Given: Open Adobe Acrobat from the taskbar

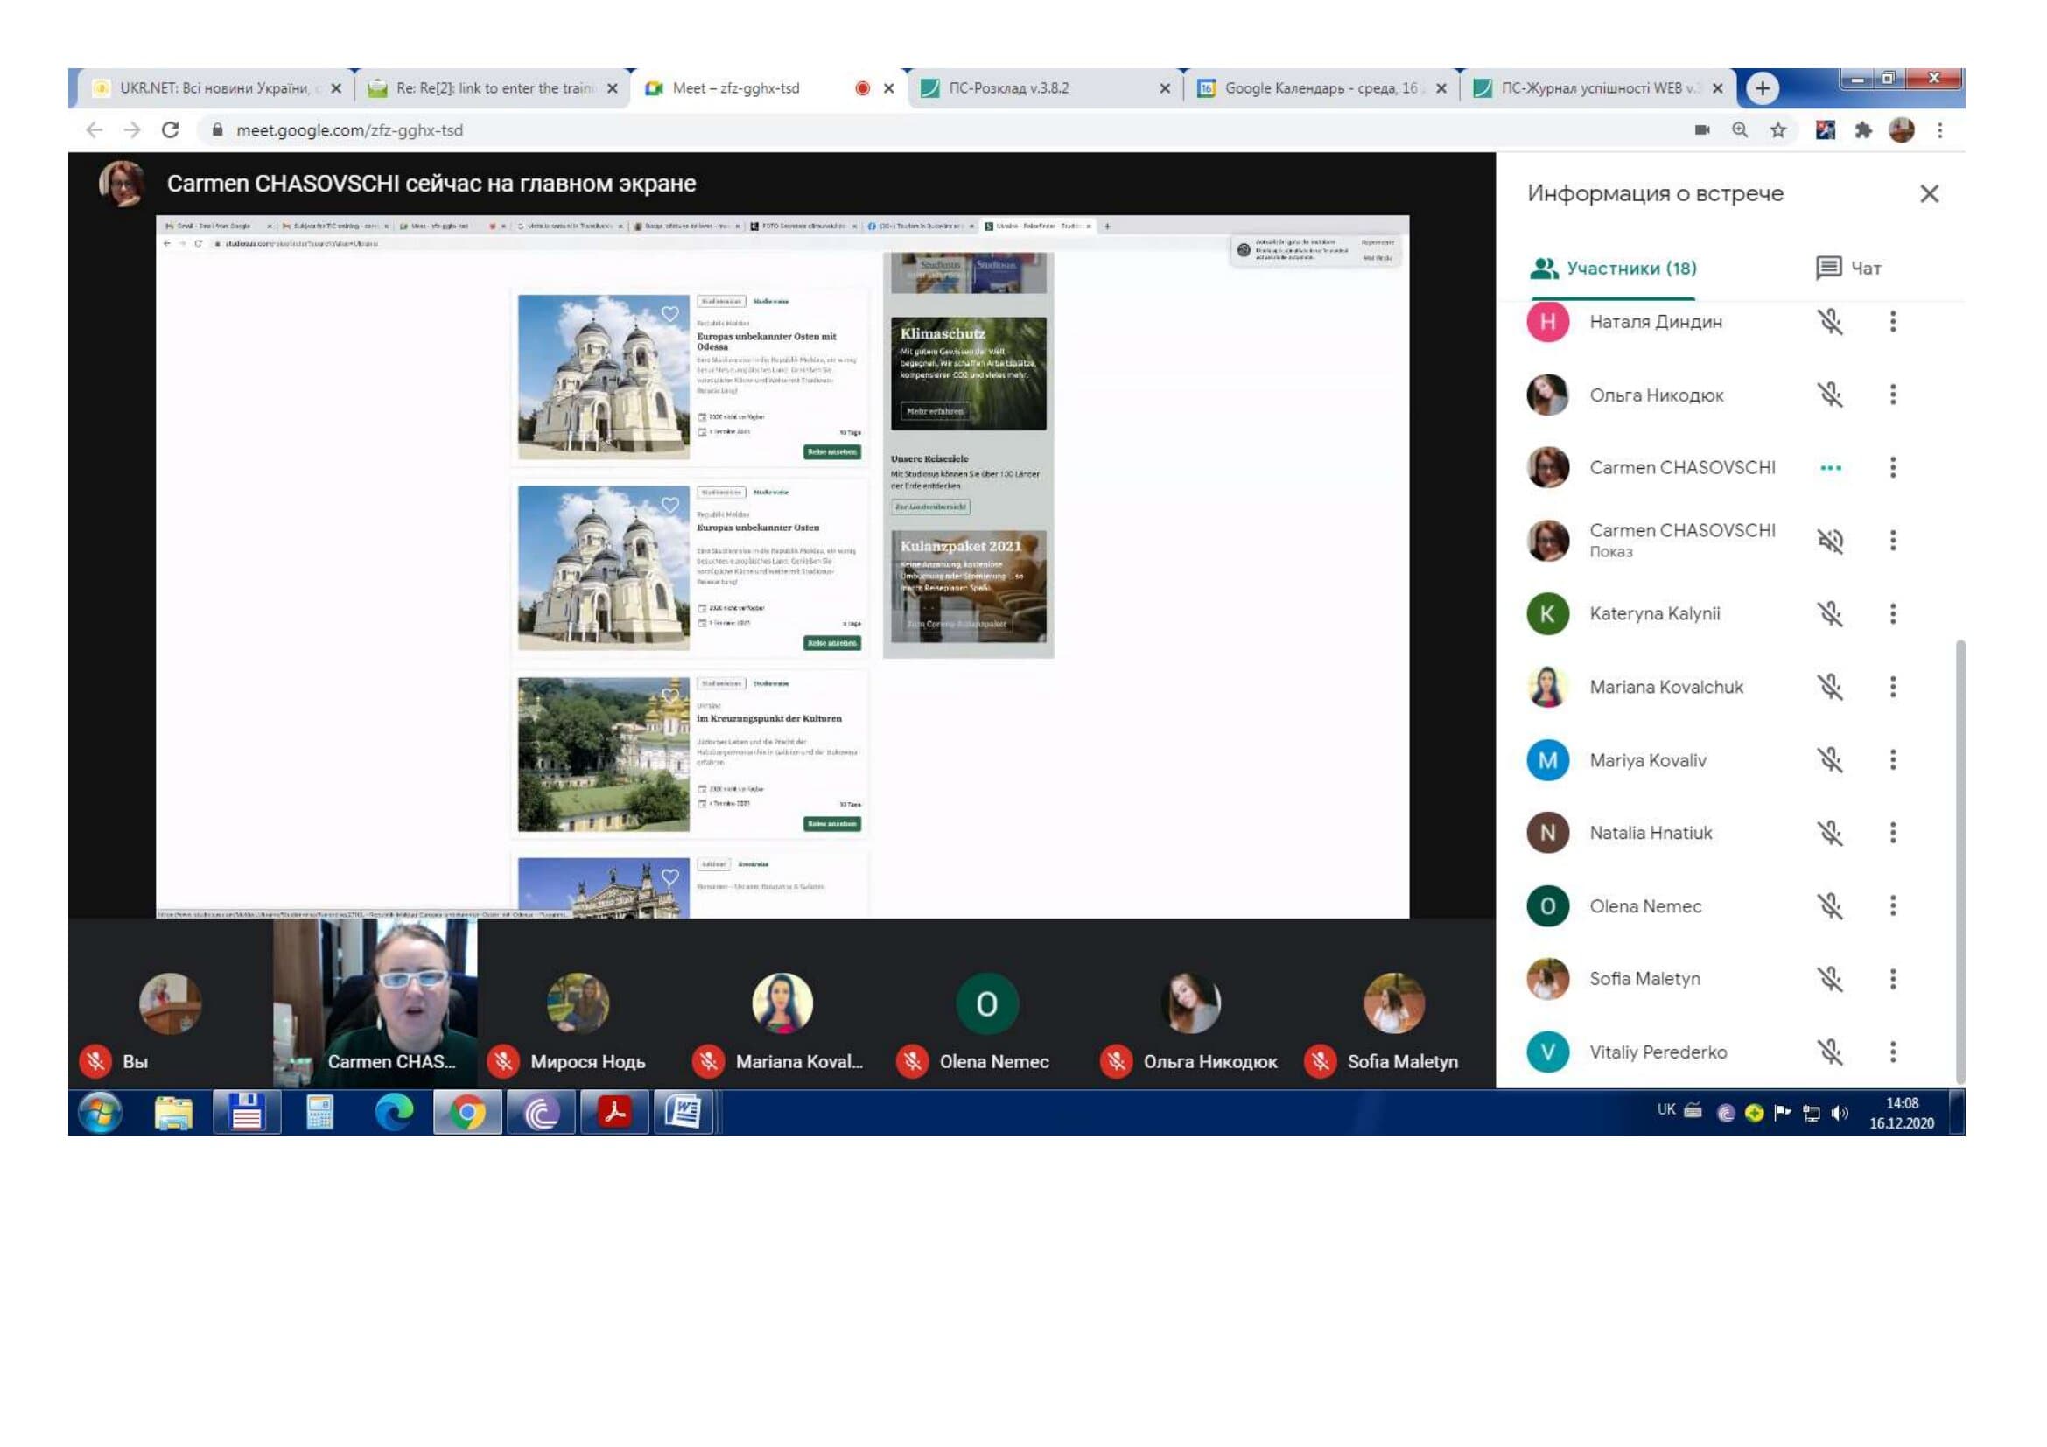Looking at the screenshot, I should [614, 1112].
